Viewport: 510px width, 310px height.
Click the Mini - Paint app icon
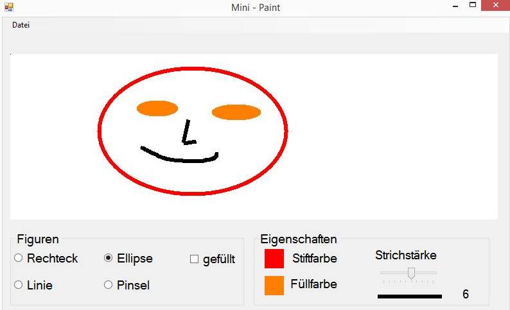click(x=9, y=7)
